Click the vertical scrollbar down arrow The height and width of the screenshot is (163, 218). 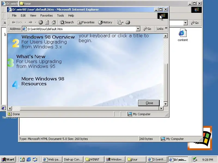click(x=165, y=104)
